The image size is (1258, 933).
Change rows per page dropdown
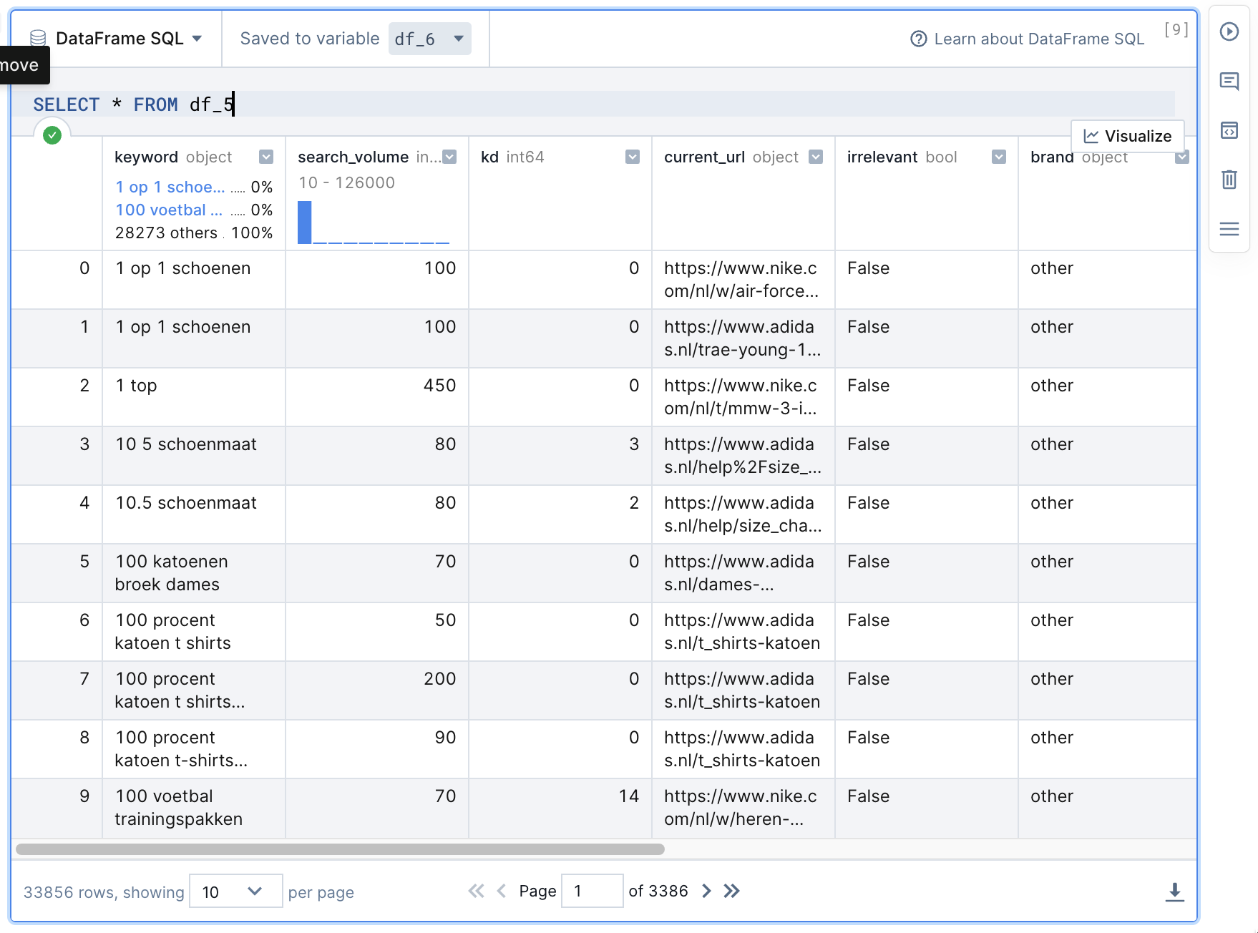coord(235,892)
